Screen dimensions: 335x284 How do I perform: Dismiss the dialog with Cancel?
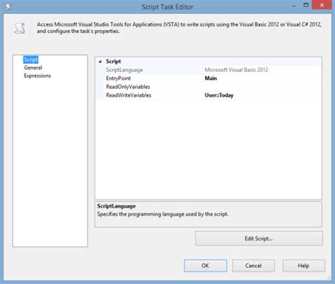pos(254,266)
